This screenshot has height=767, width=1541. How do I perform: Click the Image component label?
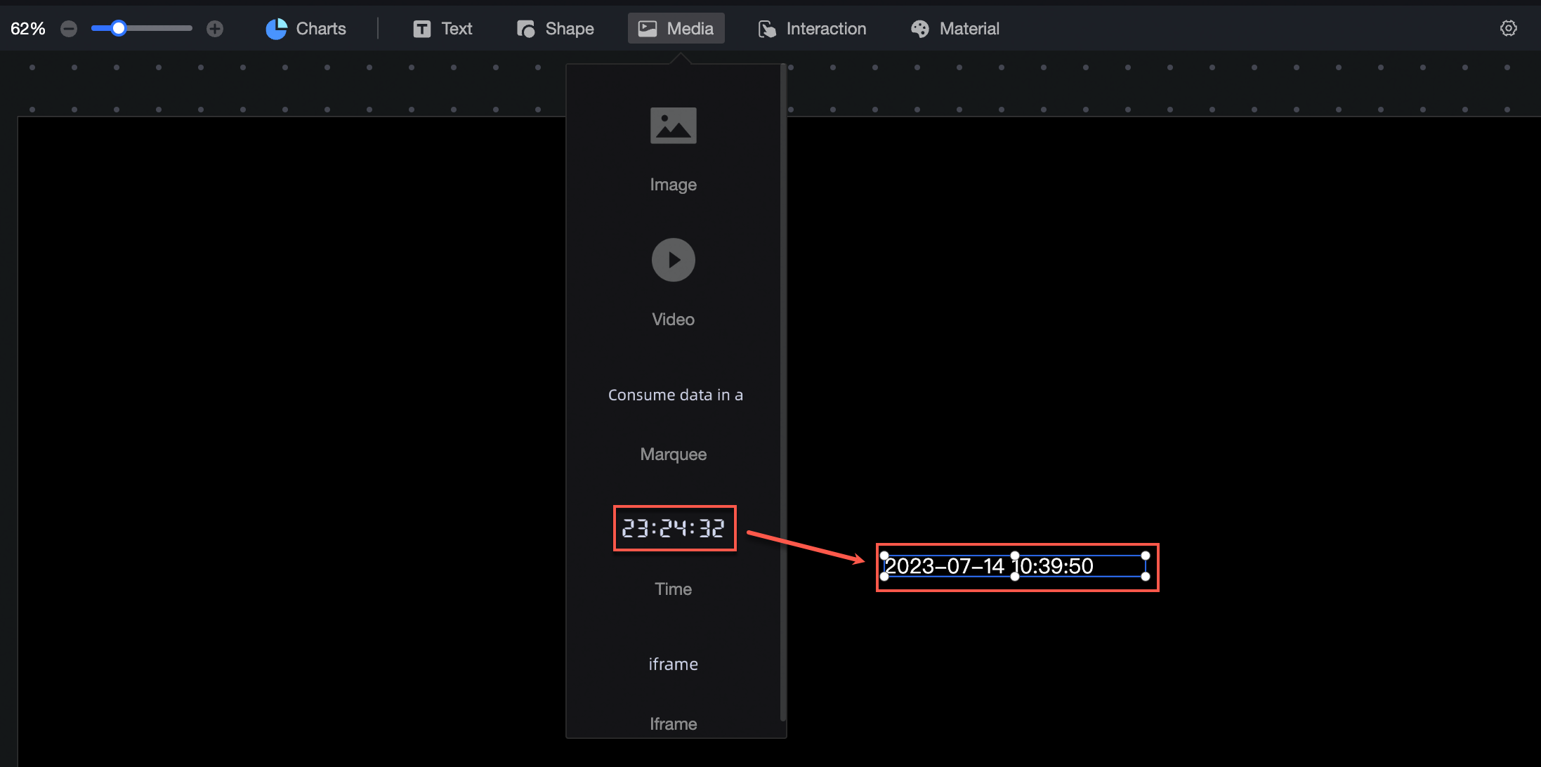click(673, 185)
